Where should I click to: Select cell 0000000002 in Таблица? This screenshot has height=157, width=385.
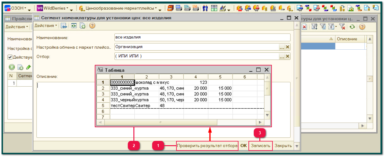coord(122,82)
